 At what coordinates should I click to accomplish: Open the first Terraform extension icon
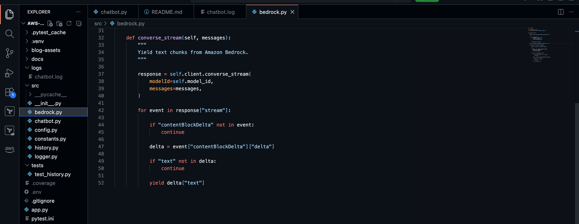tap(10, 111)
